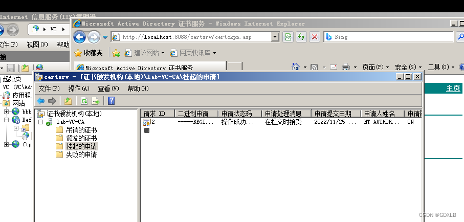
Task: Click the certsrv toolbar Forward arrow
Action: pos(52,101)
